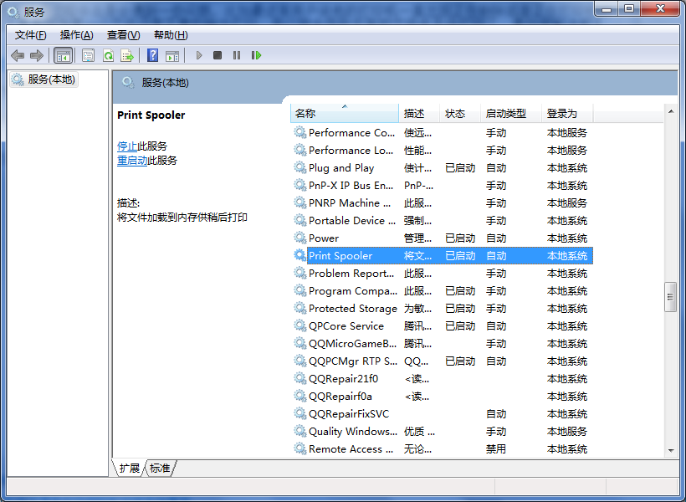686x502 pixels.
Task: Click gear icon of Problem Report row
Action: (x=299, y=273)
